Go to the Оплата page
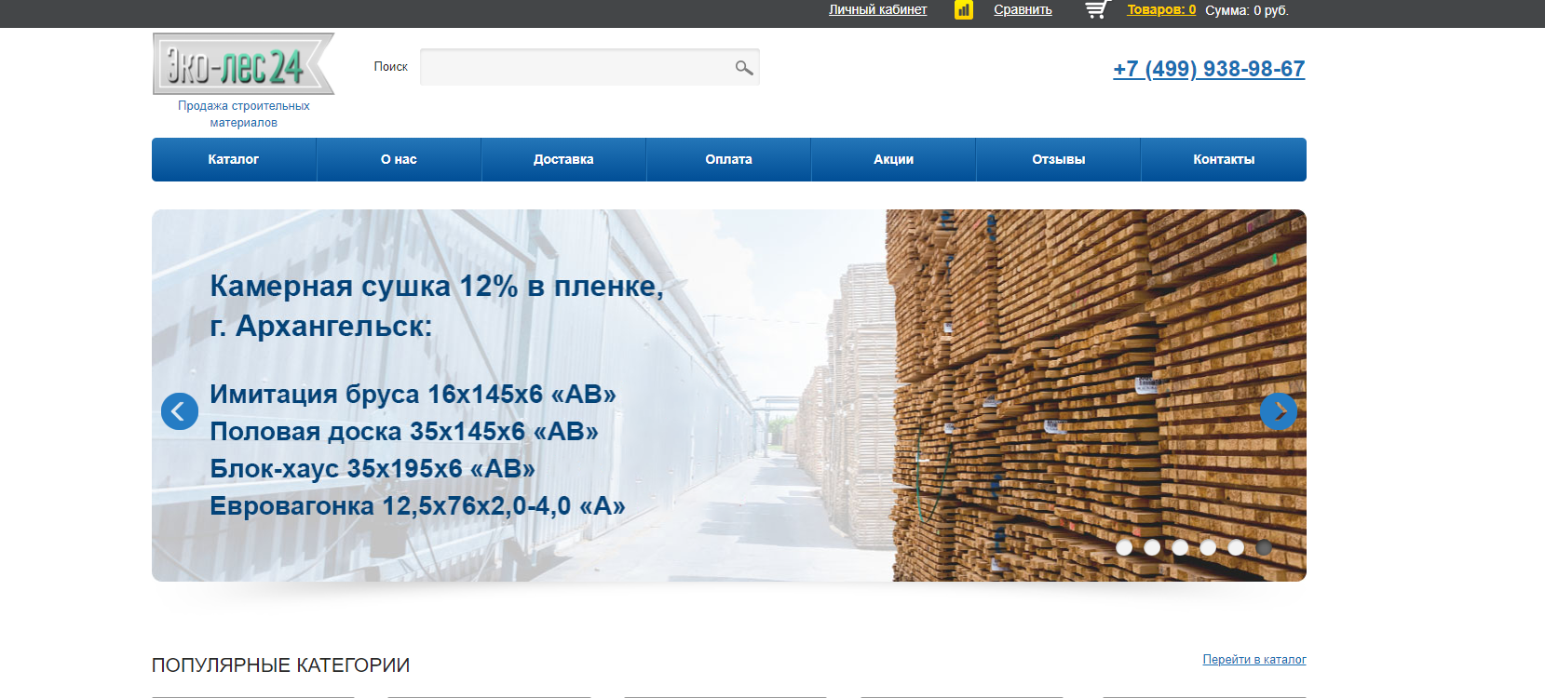The image size is (1545, 698). click(x=728, y=160)
